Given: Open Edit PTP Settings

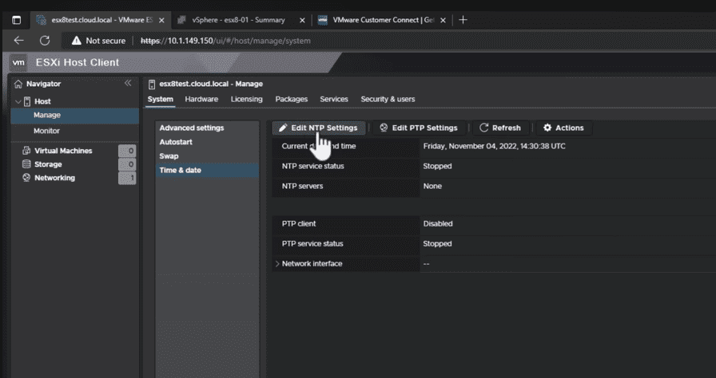Looking at the screenshot, I should 418,128.
